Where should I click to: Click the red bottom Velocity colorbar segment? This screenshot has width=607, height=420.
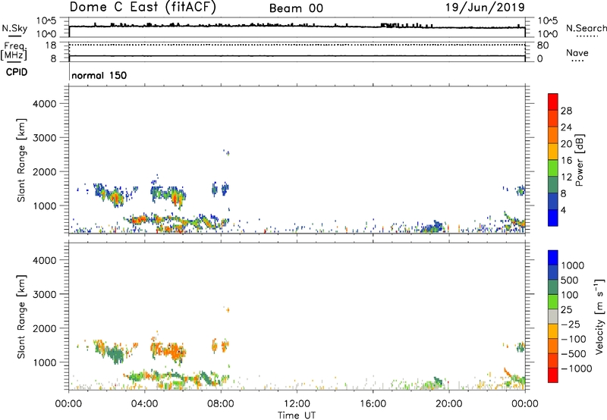click(x=553, y=375)
